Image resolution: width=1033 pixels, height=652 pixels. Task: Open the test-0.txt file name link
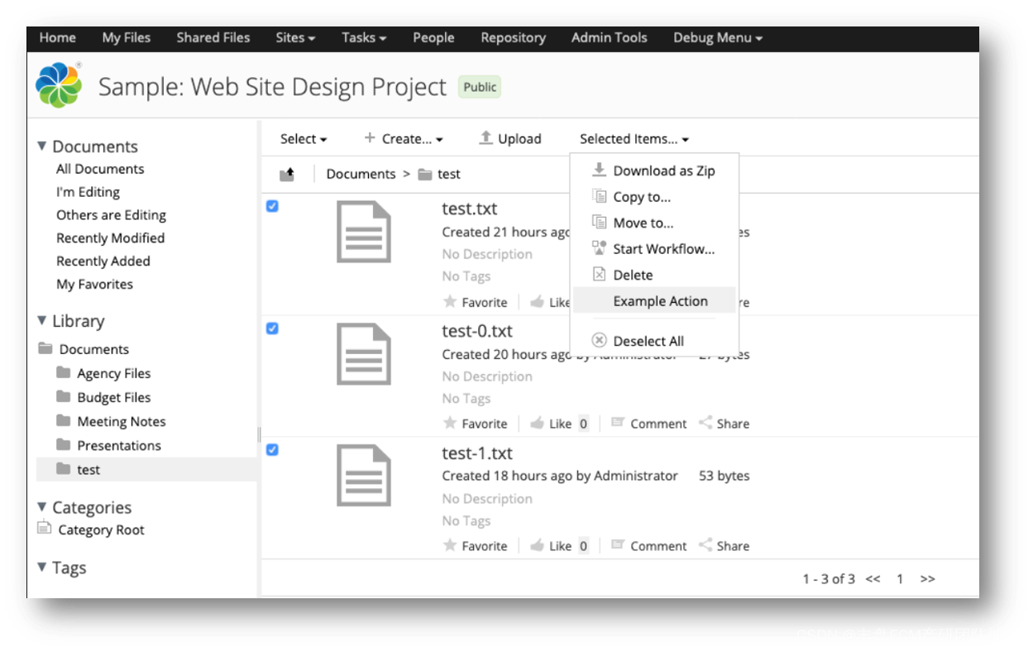477,331
